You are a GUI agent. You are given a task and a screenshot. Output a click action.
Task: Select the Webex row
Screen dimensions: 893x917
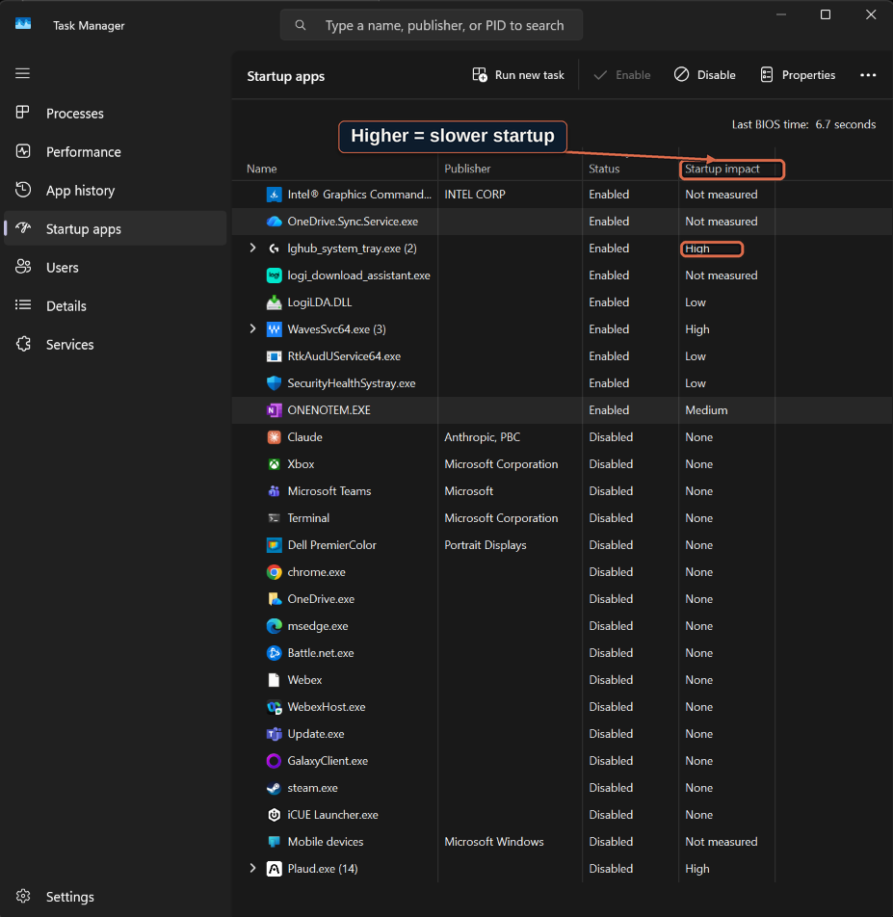(x=562, y=680)
